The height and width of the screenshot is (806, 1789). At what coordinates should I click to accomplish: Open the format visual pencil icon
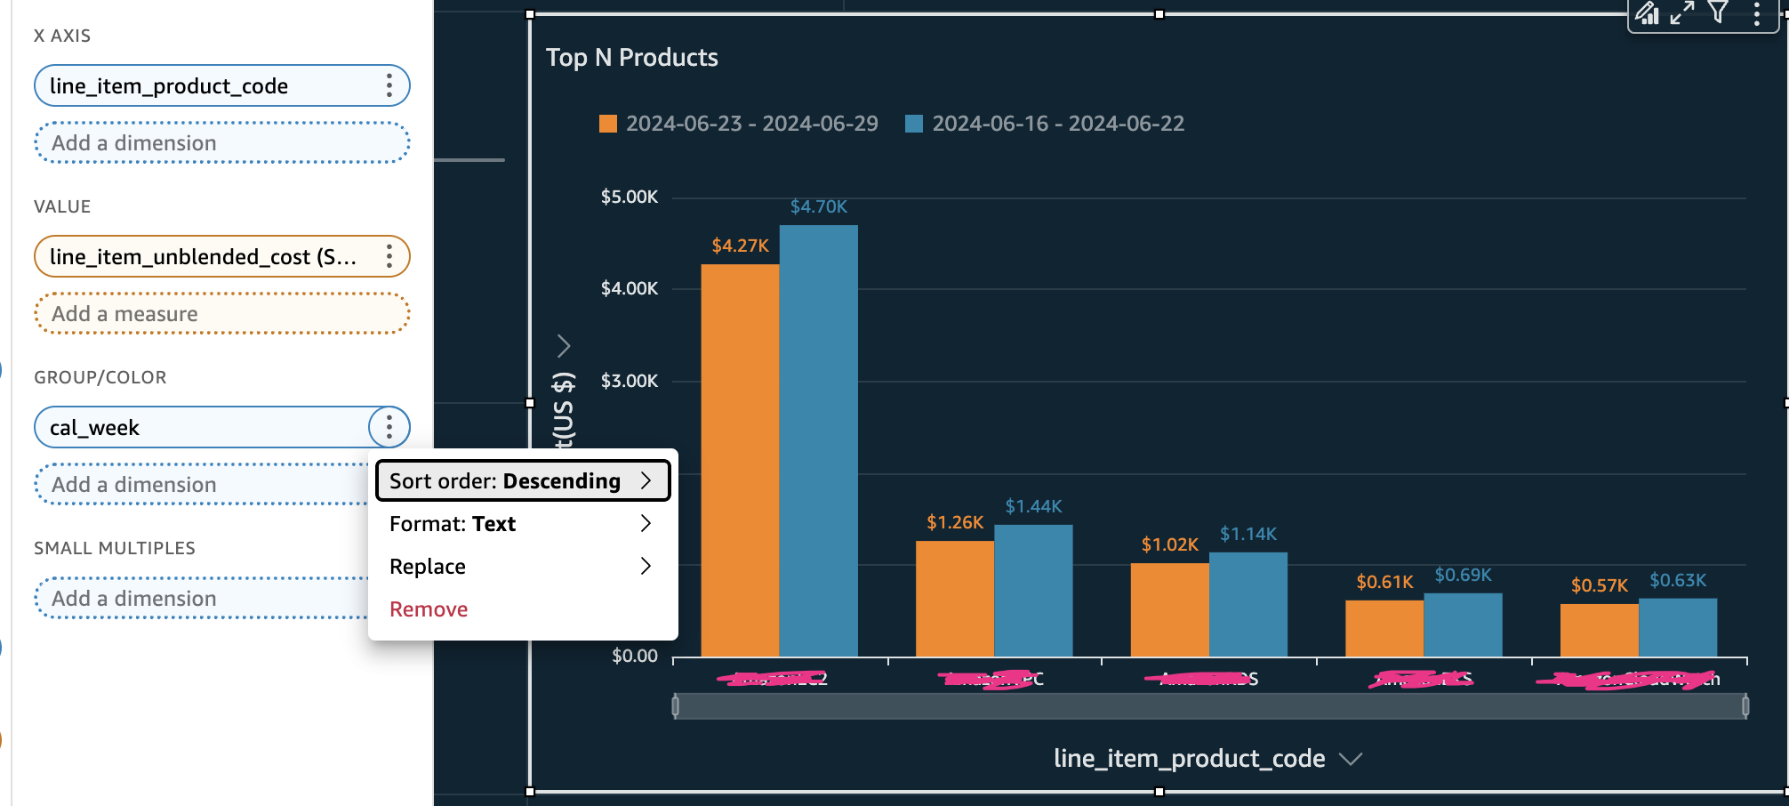click(x=1648, y=13)
